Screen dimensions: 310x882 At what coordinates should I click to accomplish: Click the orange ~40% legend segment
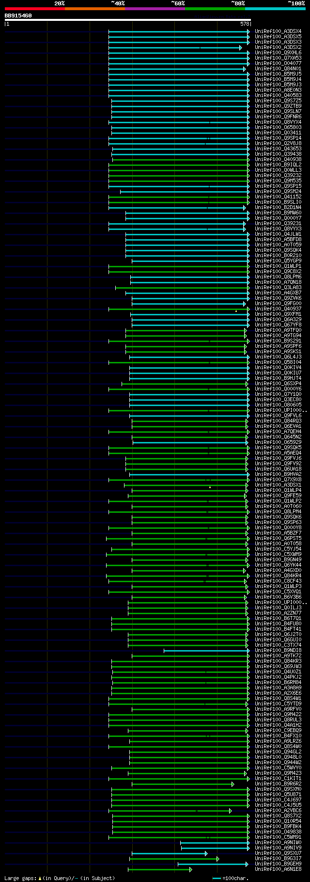[x=95, y=9]
